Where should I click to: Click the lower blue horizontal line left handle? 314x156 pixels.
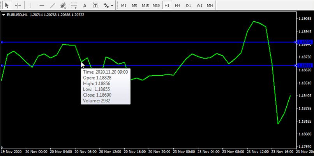[2, 66]
